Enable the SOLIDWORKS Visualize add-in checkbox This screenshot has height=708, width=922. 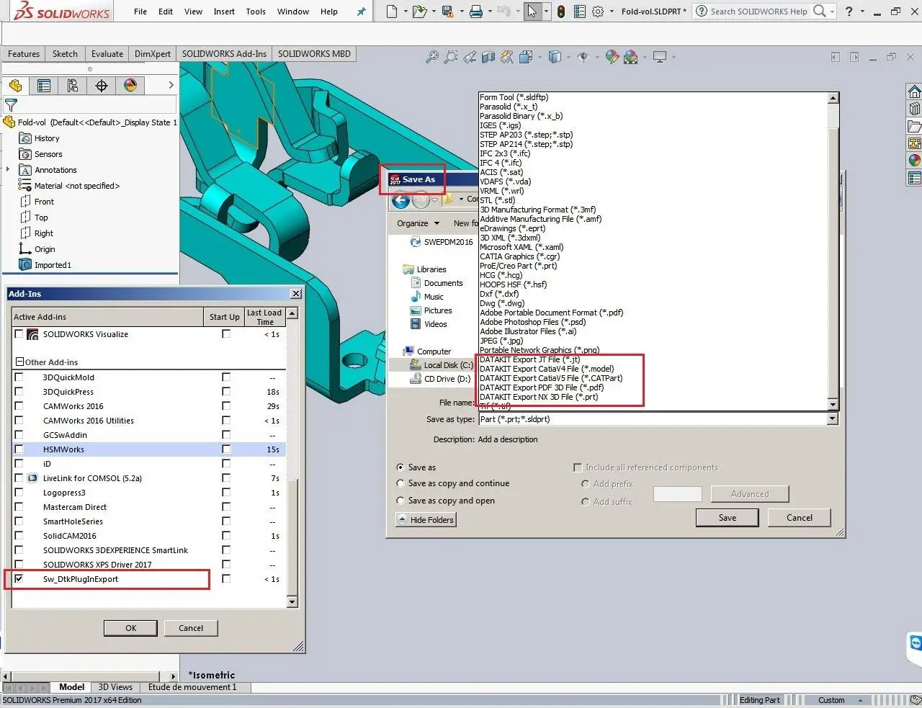pos(19,333)
